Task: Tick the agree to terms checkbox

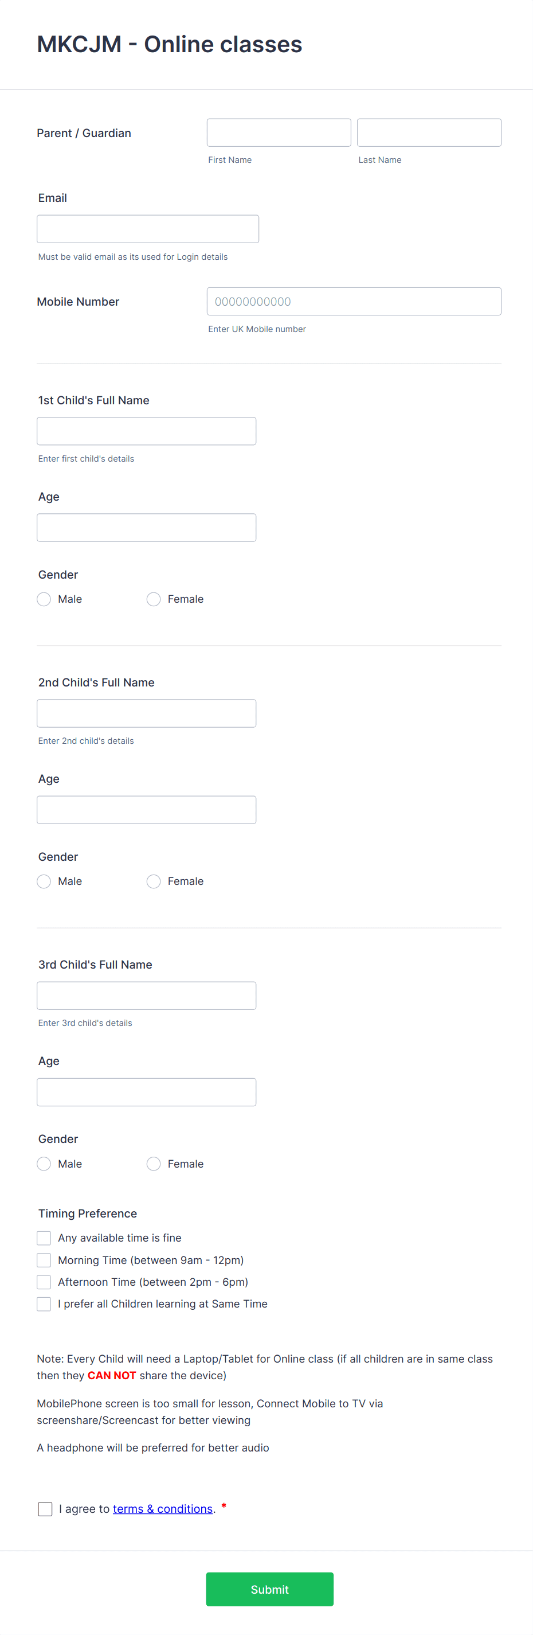Action: (45, 1509)
